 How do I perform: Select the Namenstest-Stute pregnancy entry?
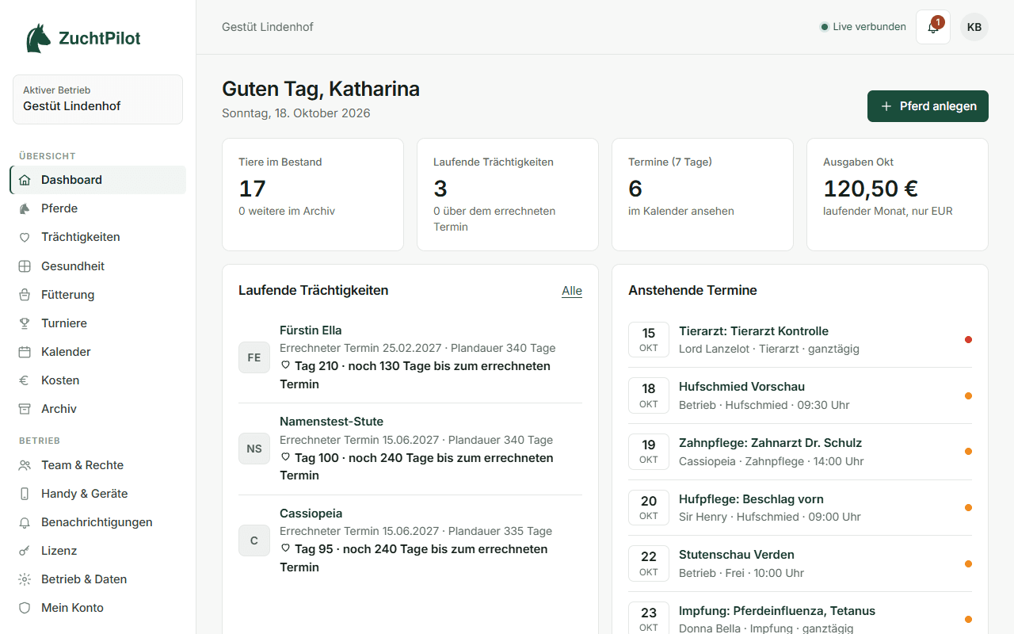point(410,449)
